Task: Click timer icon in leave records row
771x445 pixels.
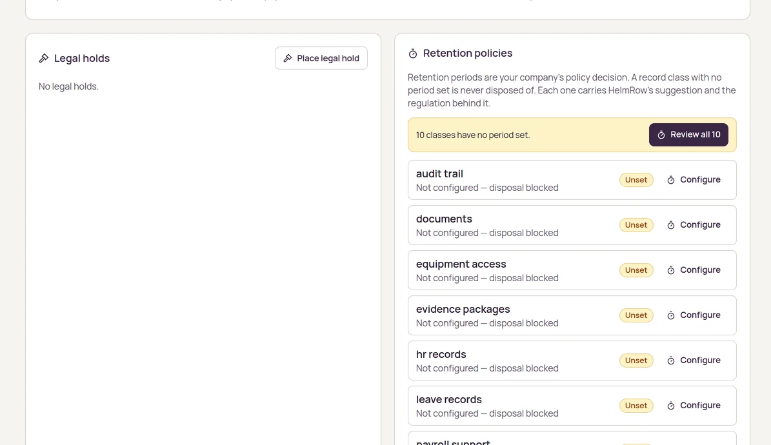Action: click(x=671, y=406)
